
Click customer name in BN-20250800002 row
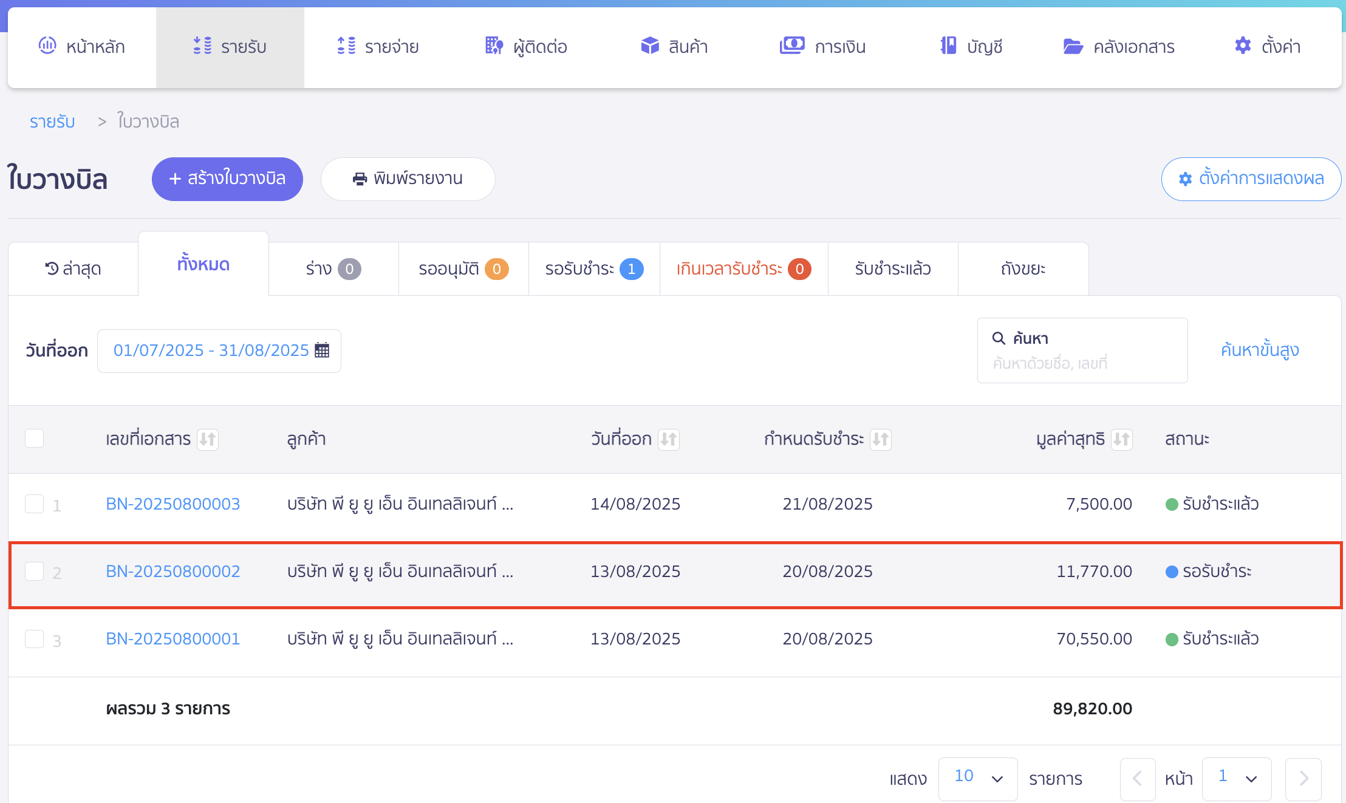[400, 572]
